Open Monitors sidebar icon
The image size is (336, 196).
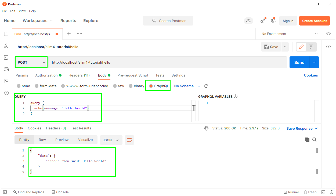6,81
